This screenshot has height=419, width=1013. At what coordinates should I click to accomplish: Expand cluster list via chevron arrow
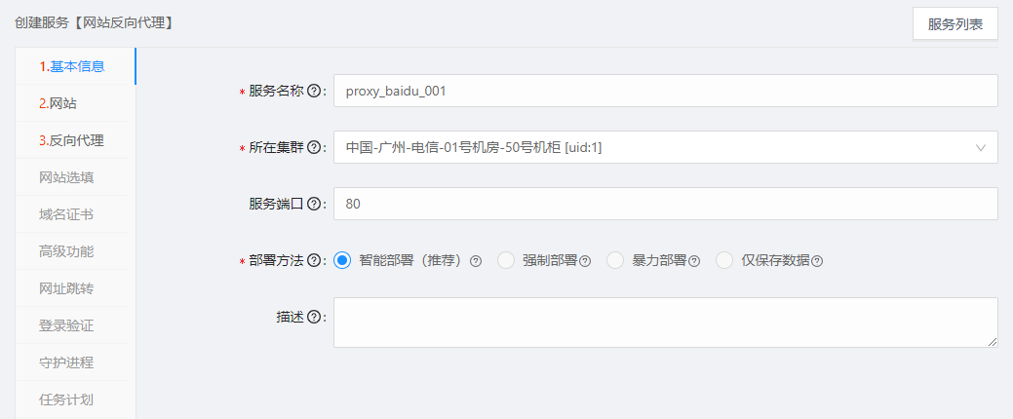(x=981, y=148)
